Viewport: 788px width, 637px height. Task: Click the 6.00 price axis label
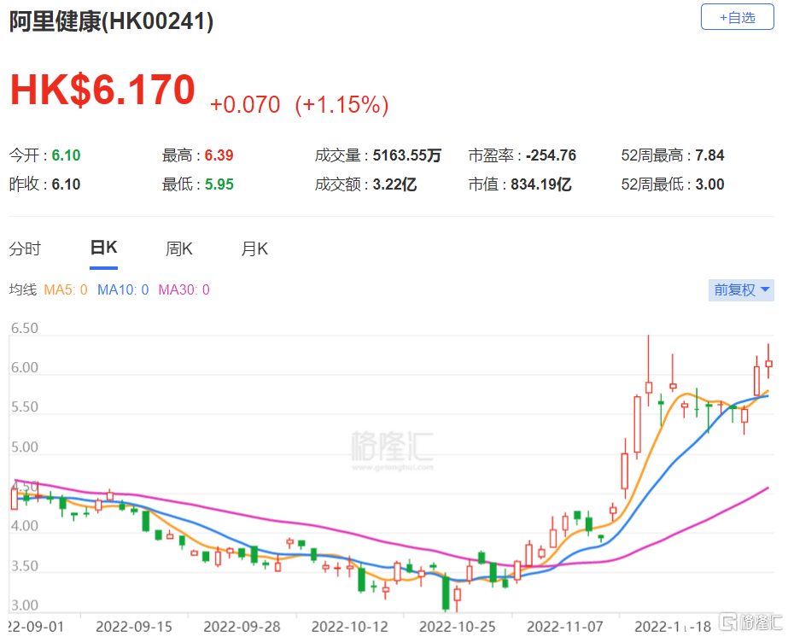click(25, 367)
